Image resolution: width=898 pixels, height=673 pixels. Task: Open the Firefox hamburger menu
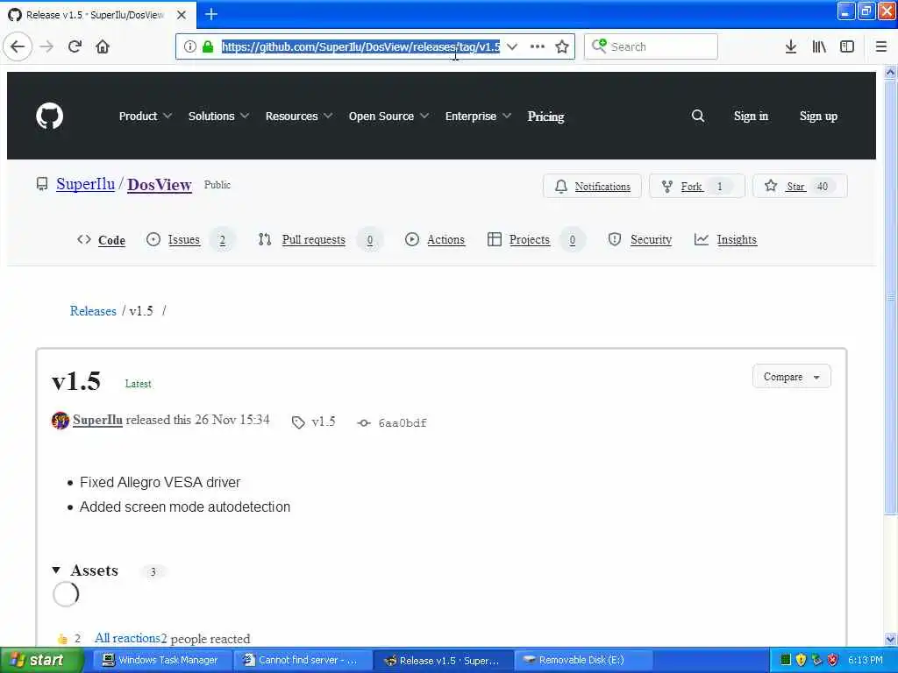point(881,46)
